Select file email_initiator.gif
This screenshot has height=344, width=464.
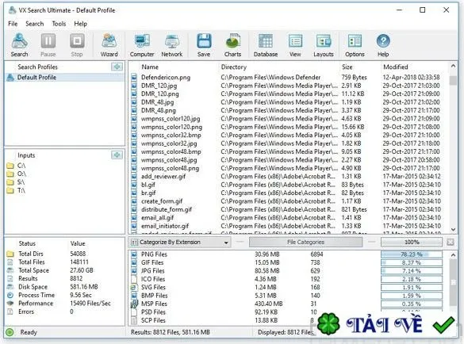pyautogui.click(x=165, y=226)
